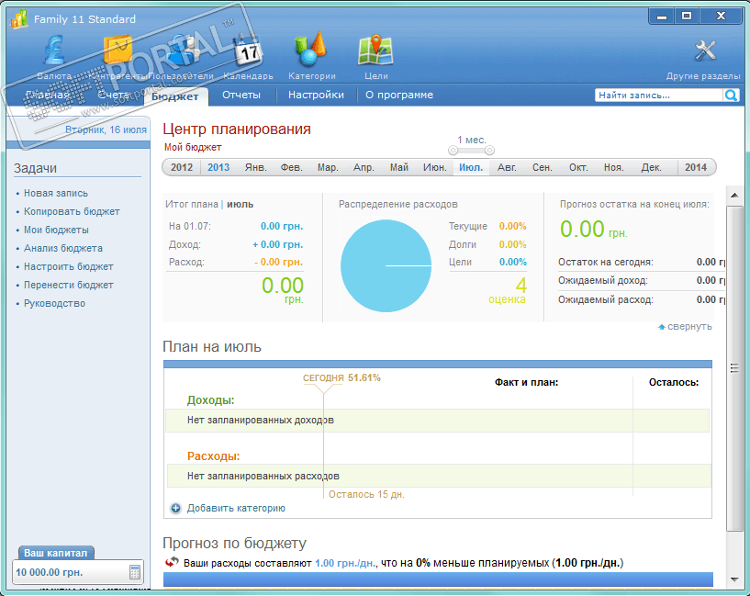Open Анализ бюджета link
The image size is (750, 596).
point(63,248)
